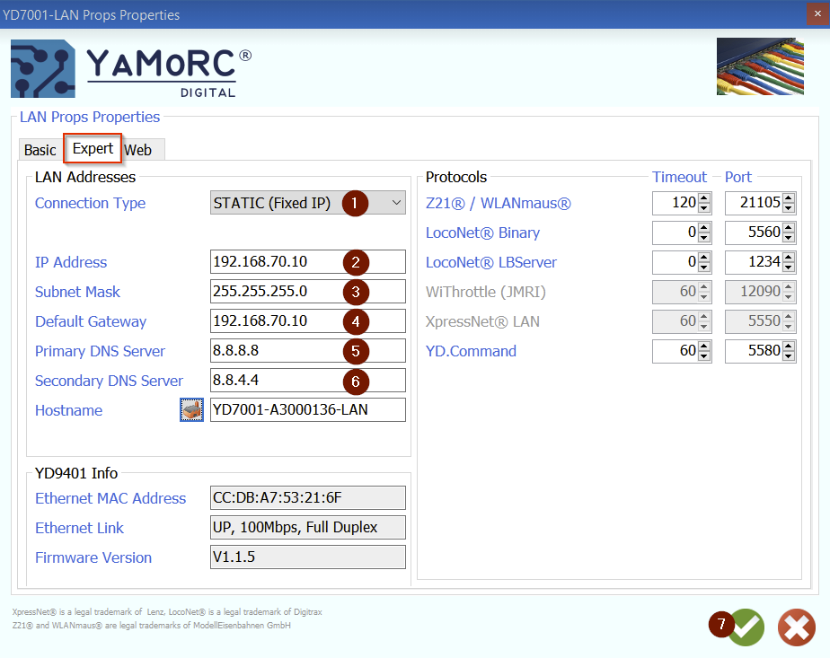Decrease Z21 port with down arrow
The width and height of the screenshot is (830, 658).
(789, 208)
